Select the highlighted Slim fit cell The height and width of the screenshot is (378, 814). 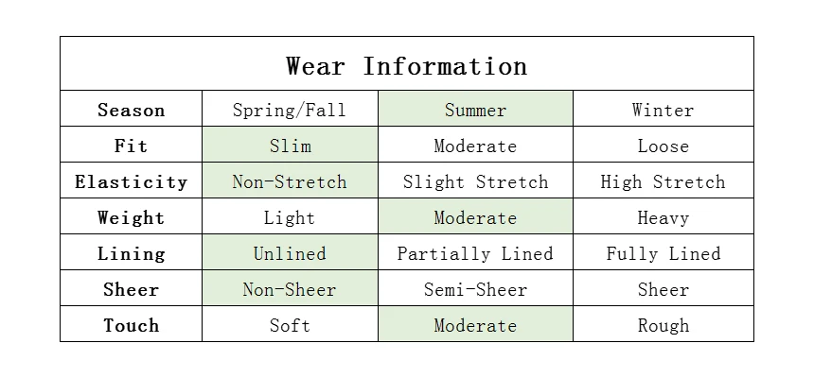tap(290, 145)
